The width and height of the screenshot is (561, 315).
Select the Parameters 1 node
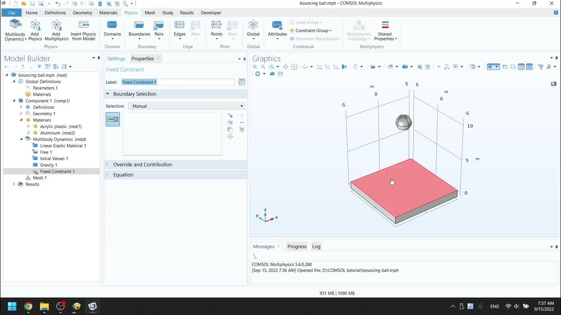tap(45, 88)
